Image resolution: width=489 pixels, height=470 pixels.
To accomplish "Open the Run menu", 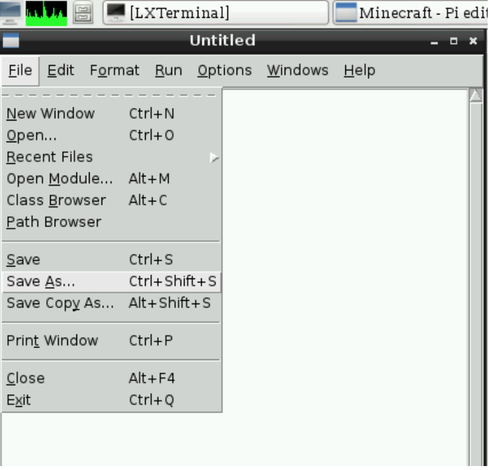I will tap(169, 70).
